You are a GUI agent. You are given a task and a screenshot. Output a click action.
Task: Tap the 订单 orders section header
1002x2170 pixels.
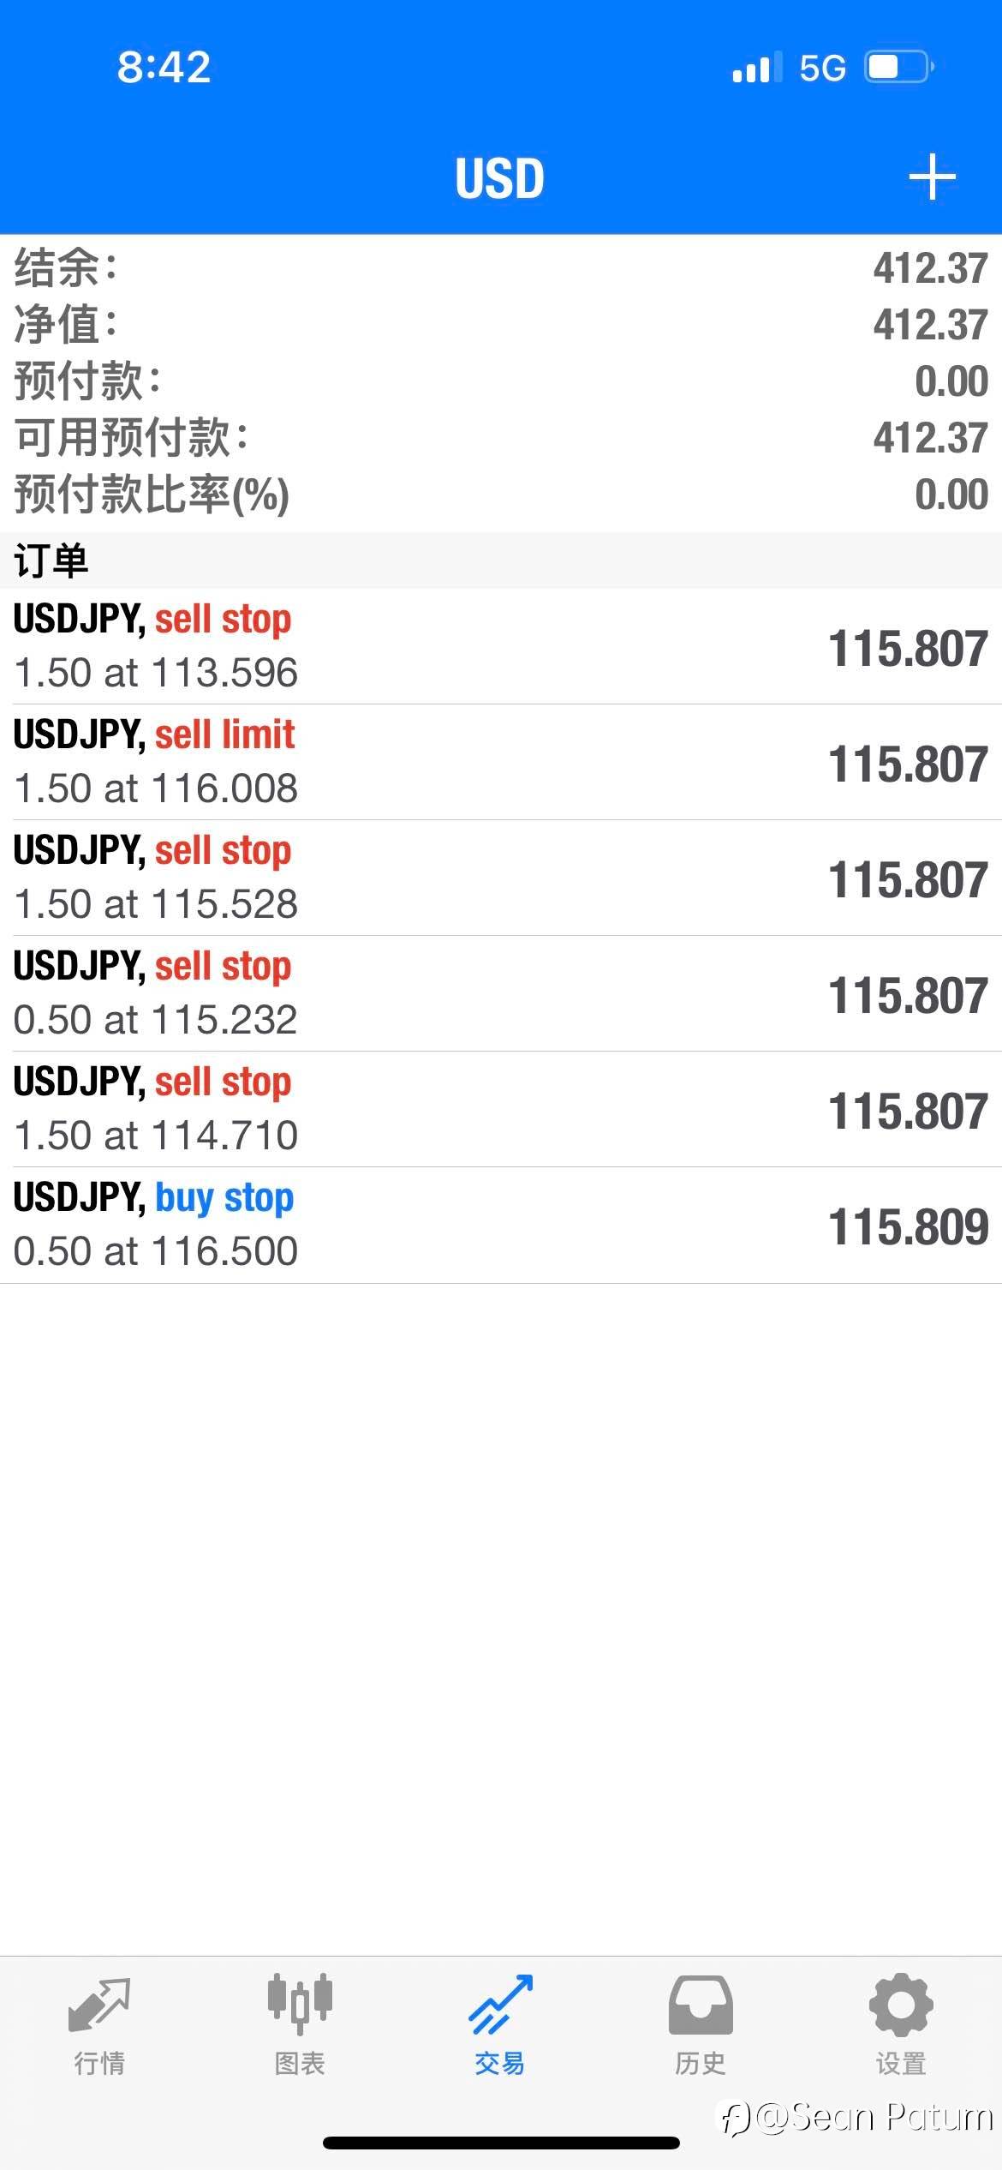[x=51, y=560]
